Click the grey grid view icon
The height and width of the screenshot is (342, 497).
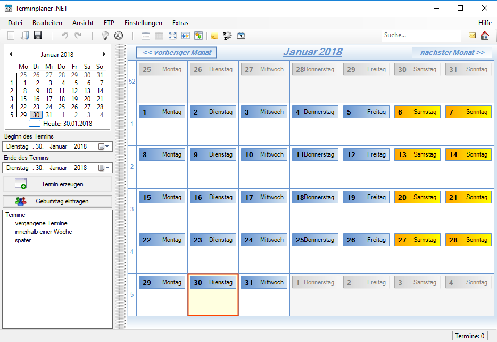tap(159, 36)
